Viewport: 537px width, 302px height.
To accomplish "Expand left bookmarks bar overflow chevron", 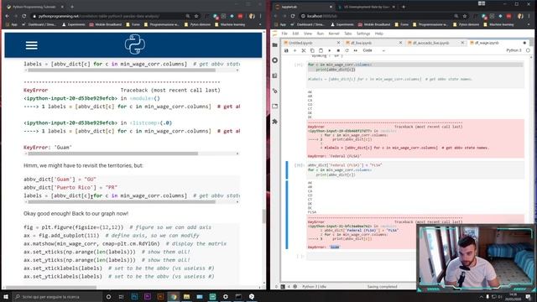I will 260,24.
